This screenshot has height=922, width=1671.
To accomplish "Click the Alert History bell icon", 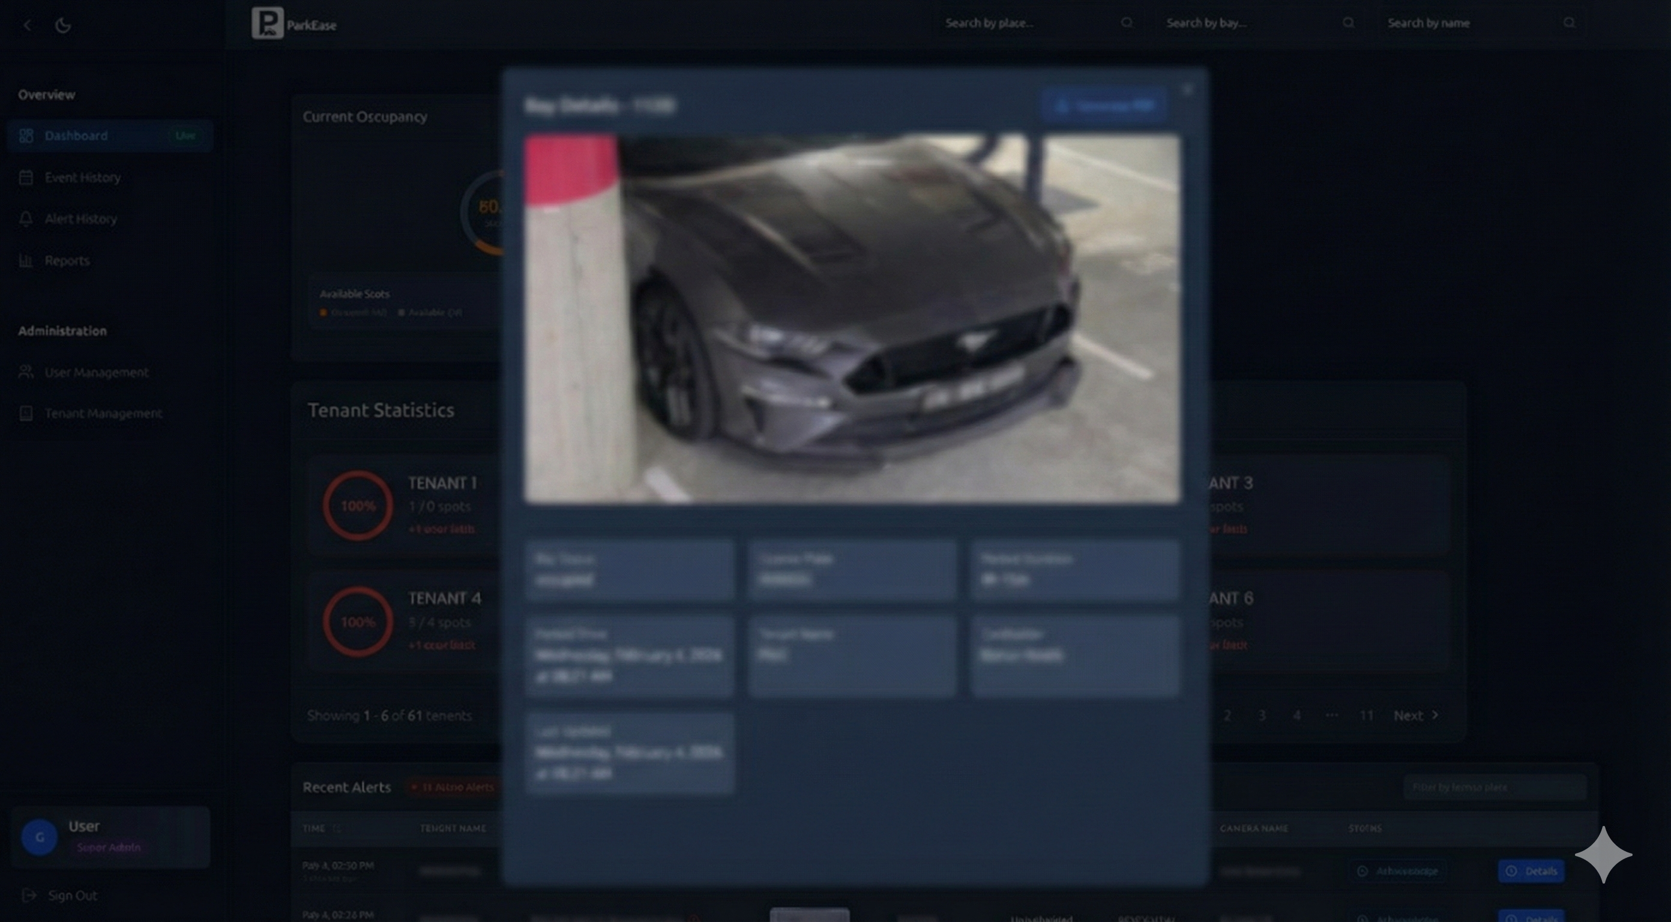I will tap(26, 218).
